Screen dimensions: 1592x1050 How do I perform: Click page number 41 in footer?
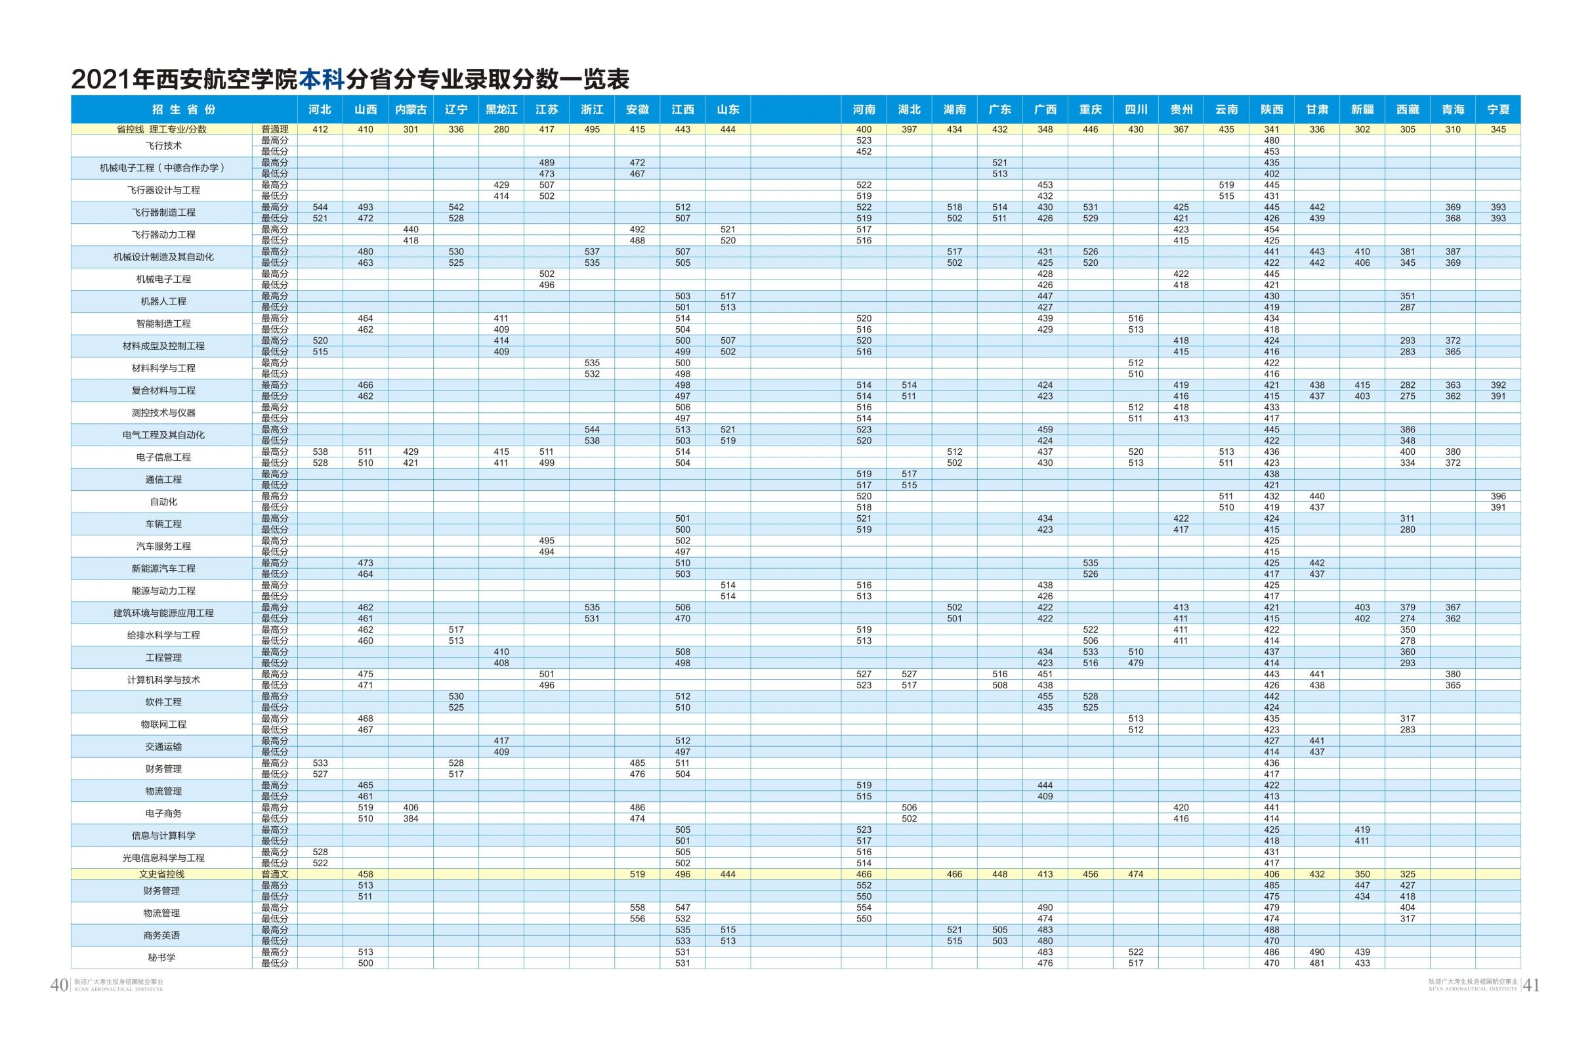pos(1531,986)
